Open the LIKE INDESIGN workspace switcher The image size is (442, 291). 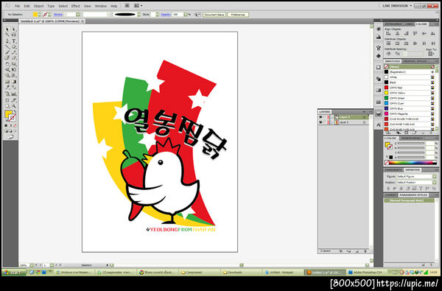tap(397, 6)
